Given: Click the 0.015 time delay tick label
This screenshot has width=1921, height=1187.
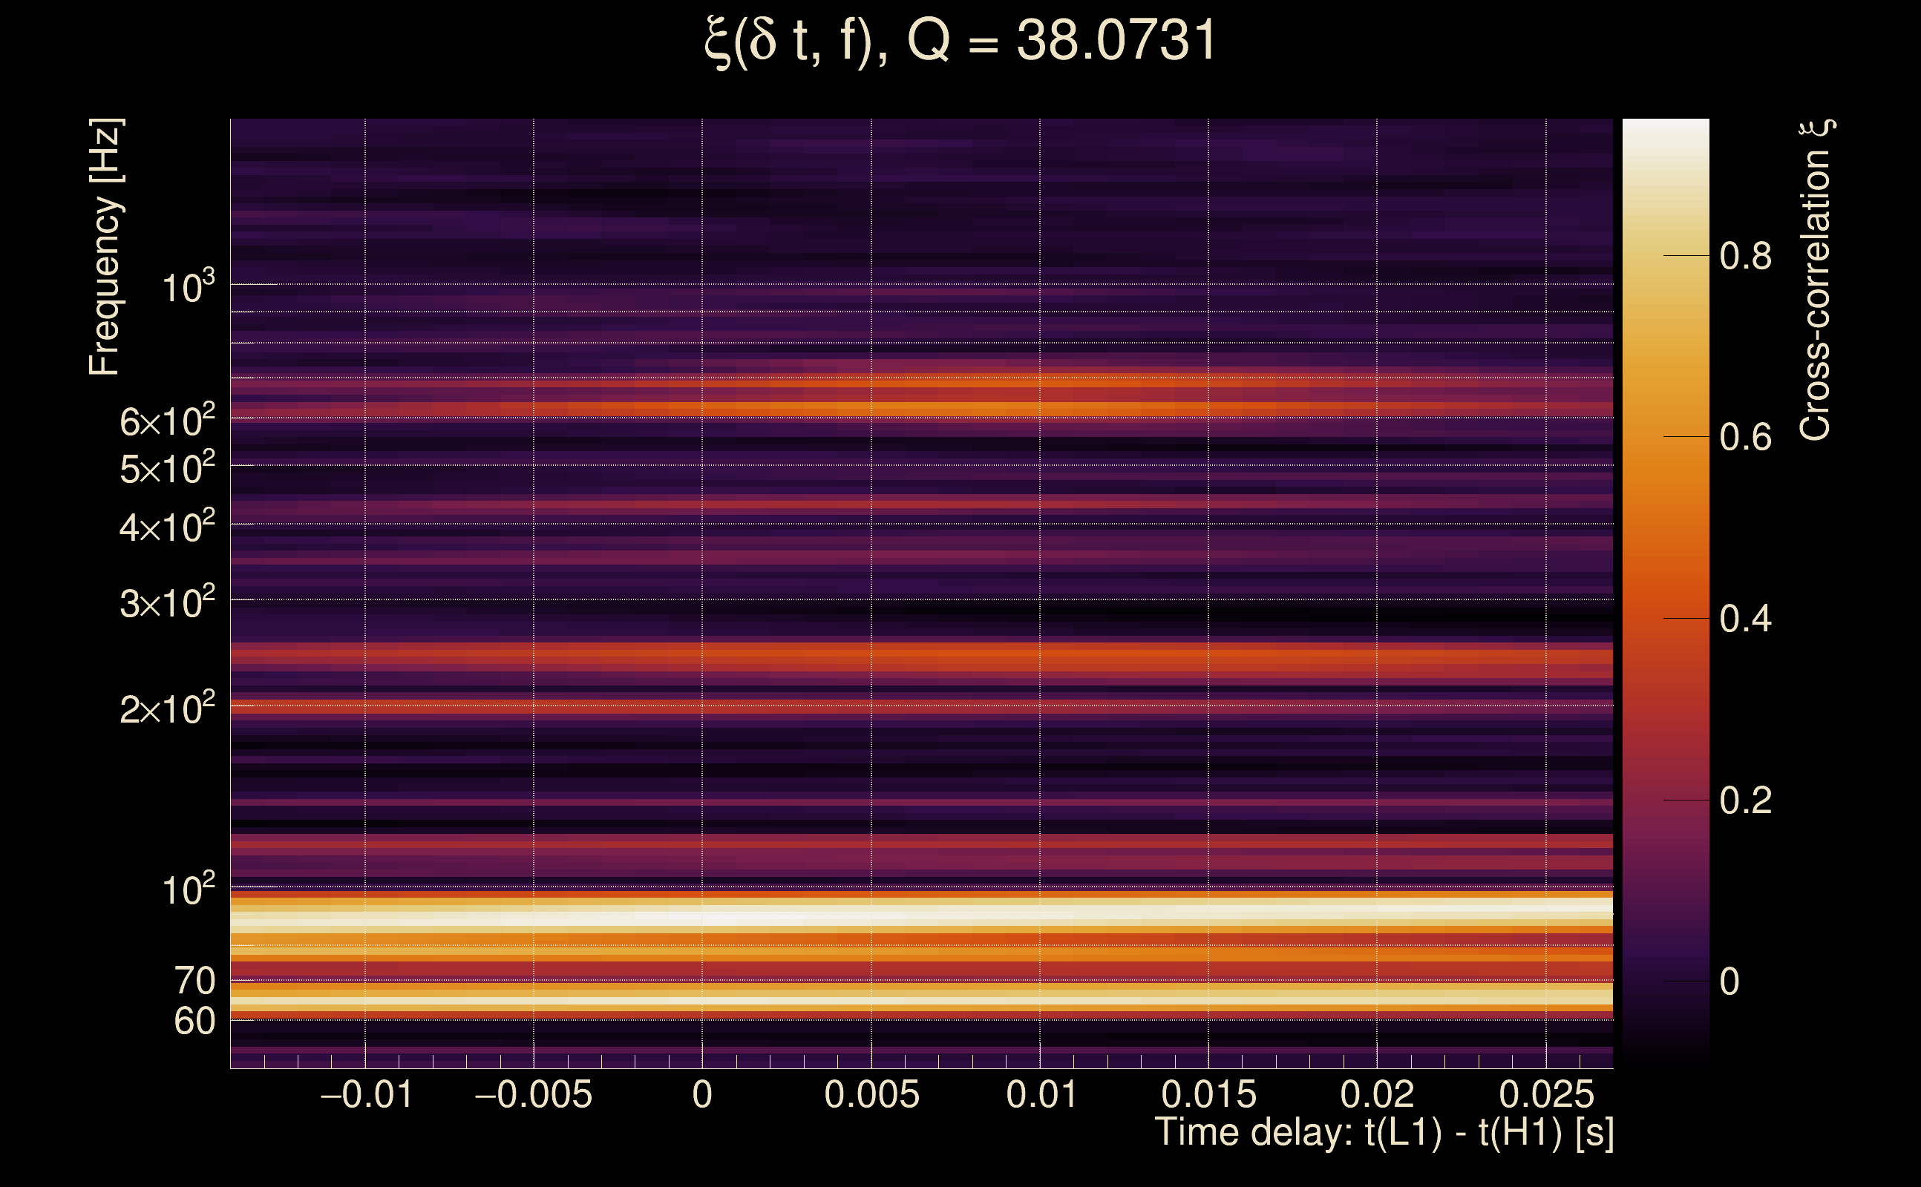Looking at the screenshot, I should tap(1208, 1095).
